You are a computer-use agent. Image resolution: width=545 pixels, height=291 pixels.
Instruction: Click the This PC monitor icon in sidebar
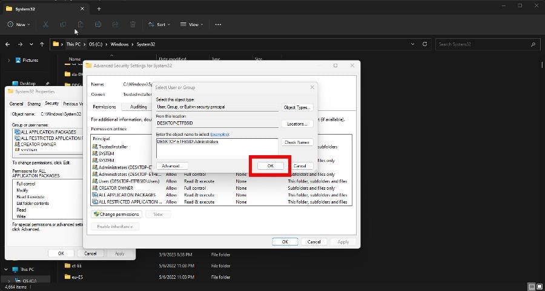click(15, 269)
